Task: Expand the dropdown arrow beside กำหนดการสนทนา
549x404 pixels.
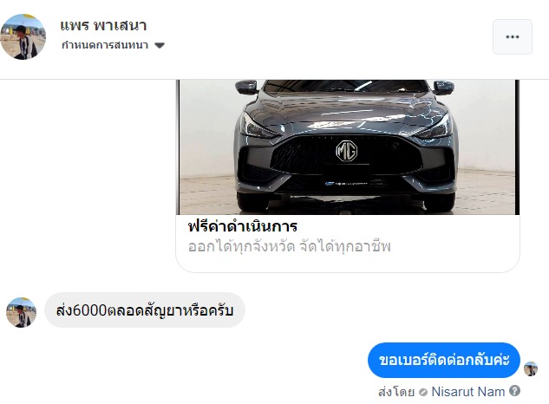Action: click(160, 45)
